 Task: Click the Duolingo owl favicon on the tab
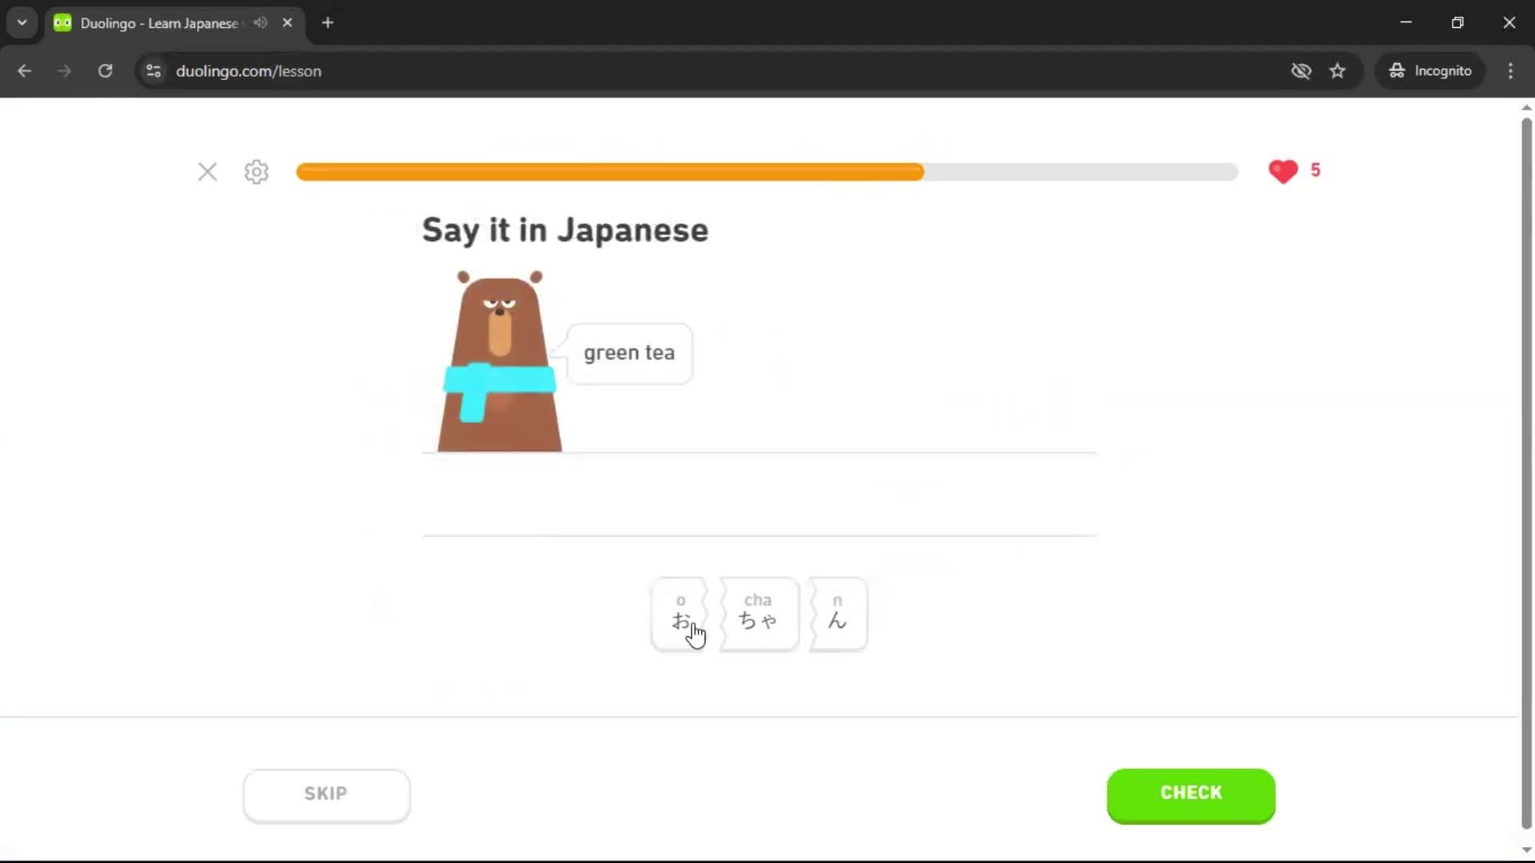62,22
